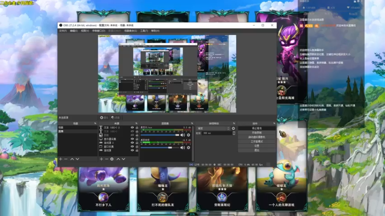Toggle the lock on 显示器采集 source

[137, 139]
